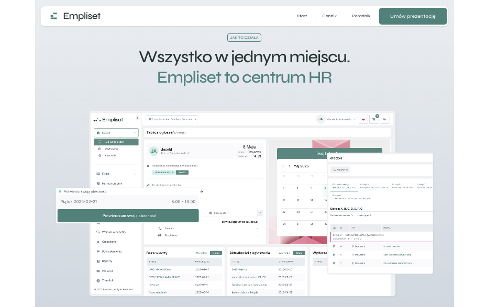
Task: Click the file icon in eTeczka row 4
Action: click(334, 246)
